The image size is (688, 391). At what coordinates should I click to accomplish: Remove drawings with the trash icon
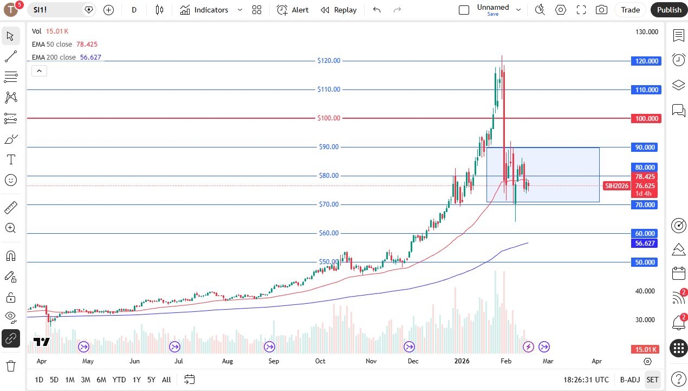coord(10,366)
